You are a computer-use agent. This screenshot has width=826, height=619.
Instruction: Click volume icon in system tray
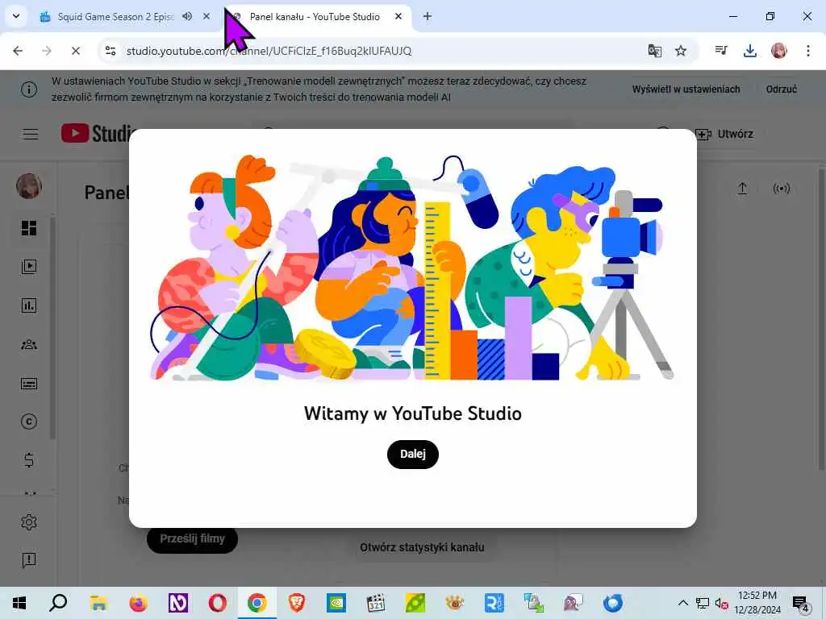coord(721,603)
